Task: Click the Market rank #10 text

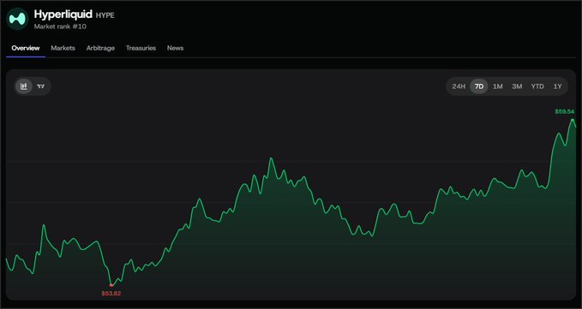Action: (x=60, y=27)
